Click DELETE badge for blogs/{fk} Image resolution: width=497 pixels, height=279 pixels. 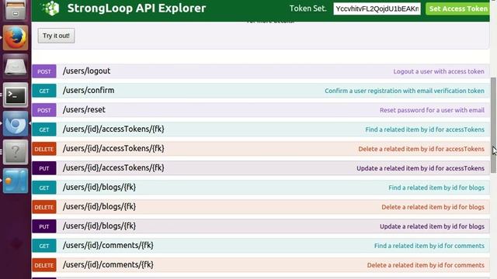click(44, 207)
